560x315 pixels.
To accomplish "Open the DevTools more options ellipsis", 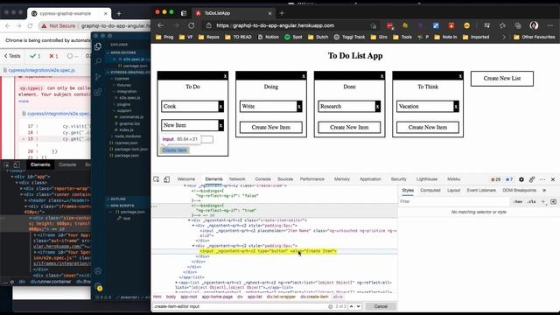I will 542,179.
